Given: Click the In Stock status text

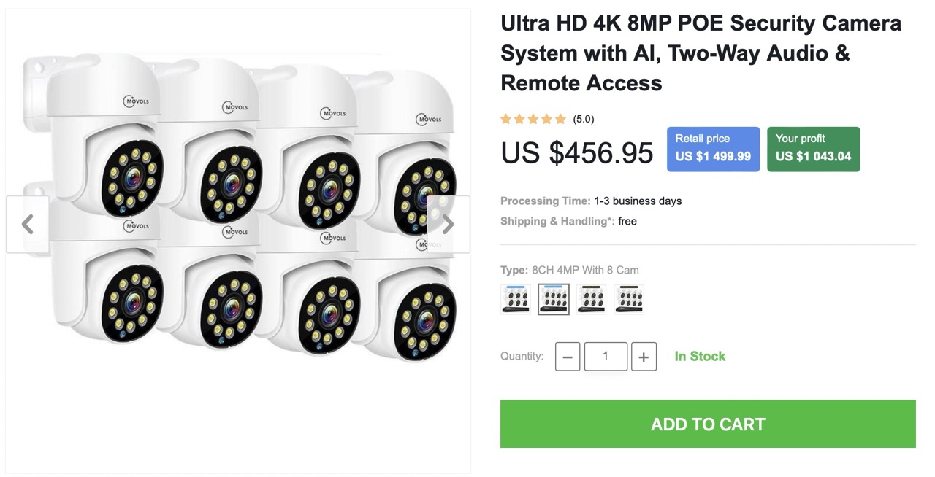Looking at the screenshot, I should (700, 356).
